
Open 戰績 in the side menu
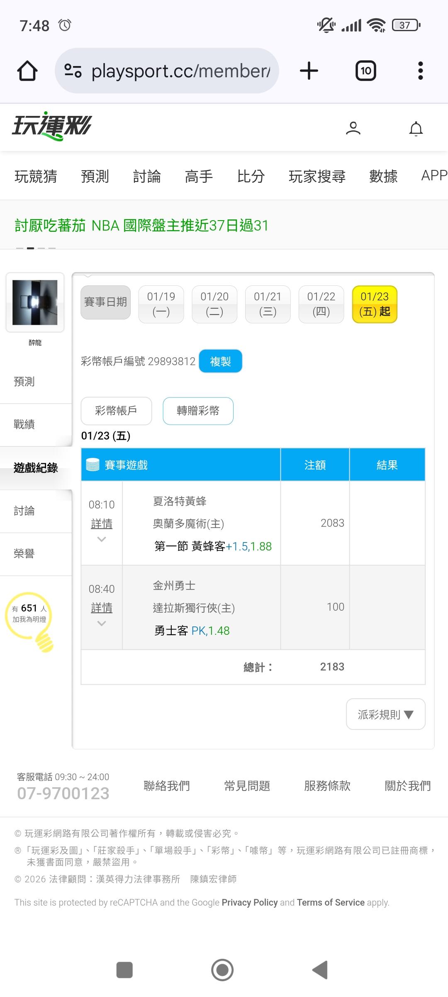tap(24, 425)
